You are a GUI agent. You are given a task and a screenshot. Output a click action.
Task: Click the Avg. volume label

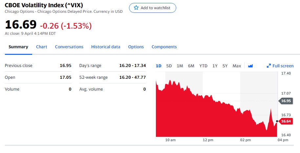coord(91,89)
